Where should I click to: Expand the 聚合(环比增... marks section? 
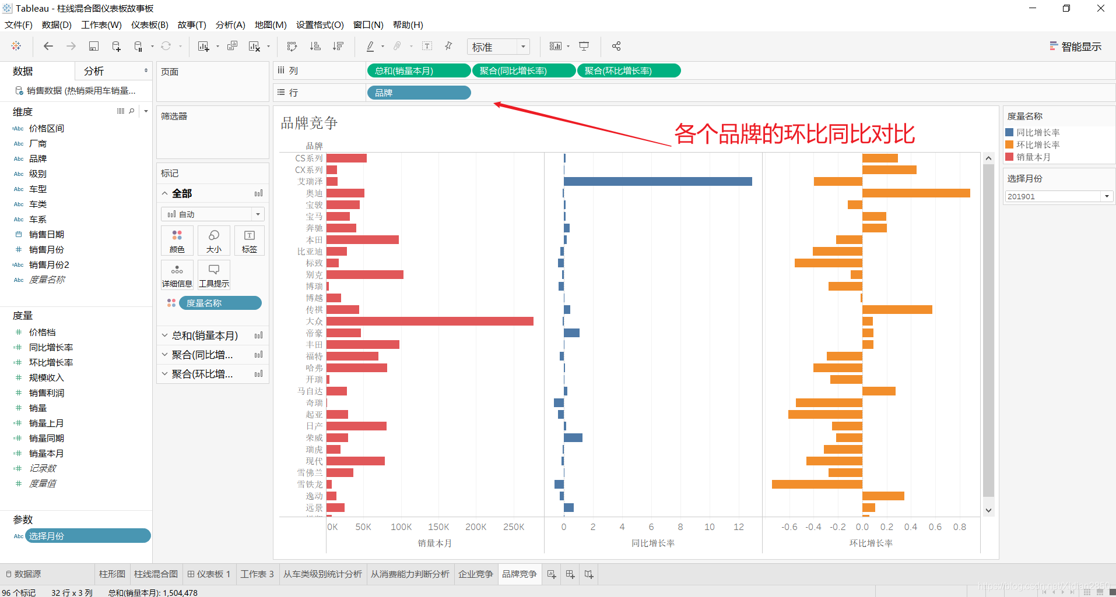165,374
